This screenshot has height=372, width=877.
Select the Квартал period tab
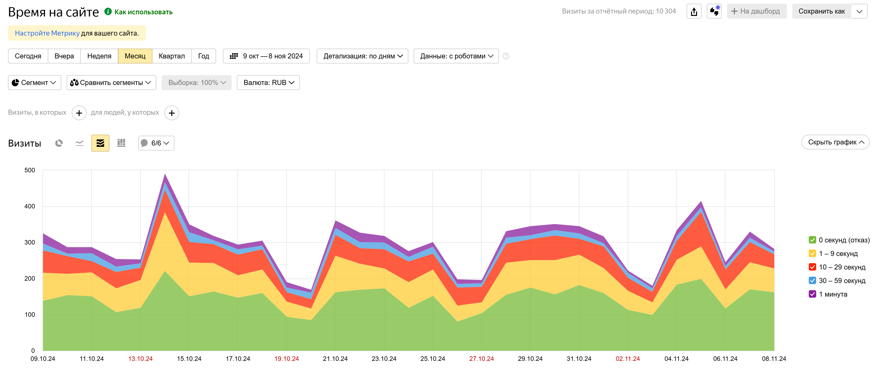coord(172,56)
